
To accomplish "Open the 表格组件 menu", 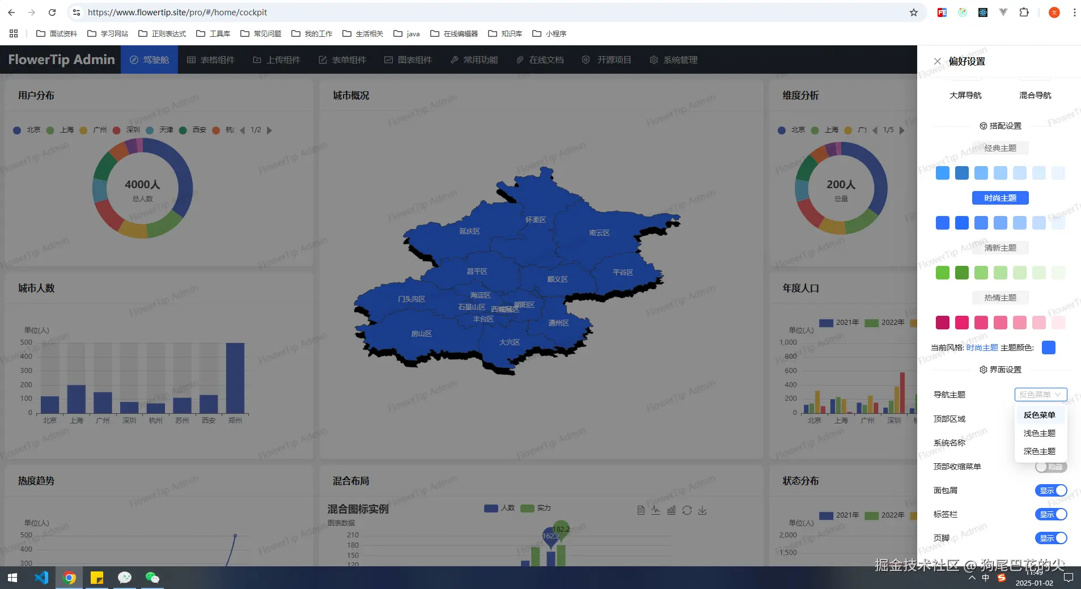I will tap(210, 60).
